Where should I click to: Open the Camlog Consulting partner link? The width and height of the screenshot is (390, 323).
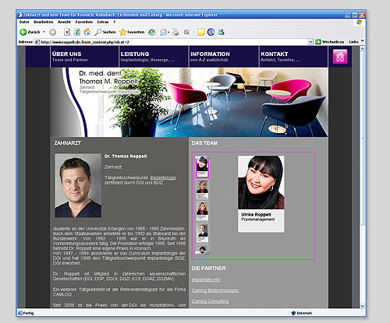click(210, 301)
